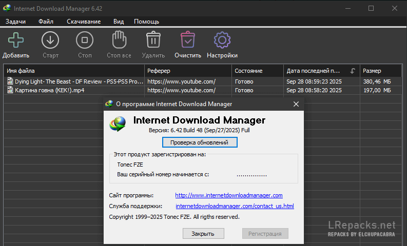Open the contact_us.html support link
407x246 pixels.
pyautogui.click(x=235, y=206)
